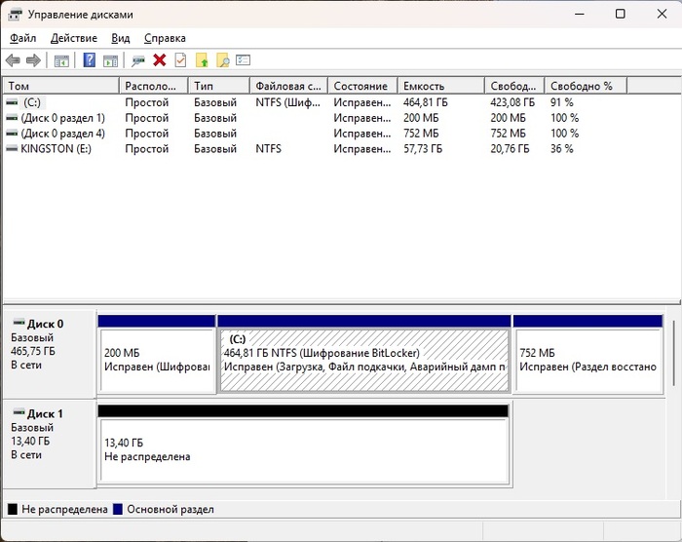Image resolution: width=682 pixels, height=542 pixels.
Task: Click the Диск 1 disk label
Action: tap(46, 413)
